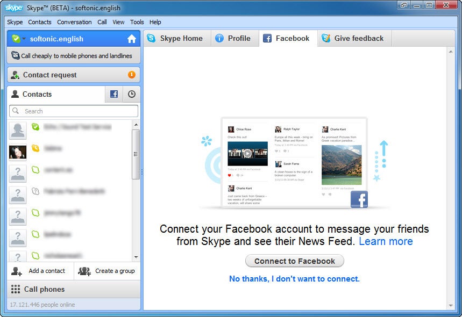Click Add a contact

(40, 271)
